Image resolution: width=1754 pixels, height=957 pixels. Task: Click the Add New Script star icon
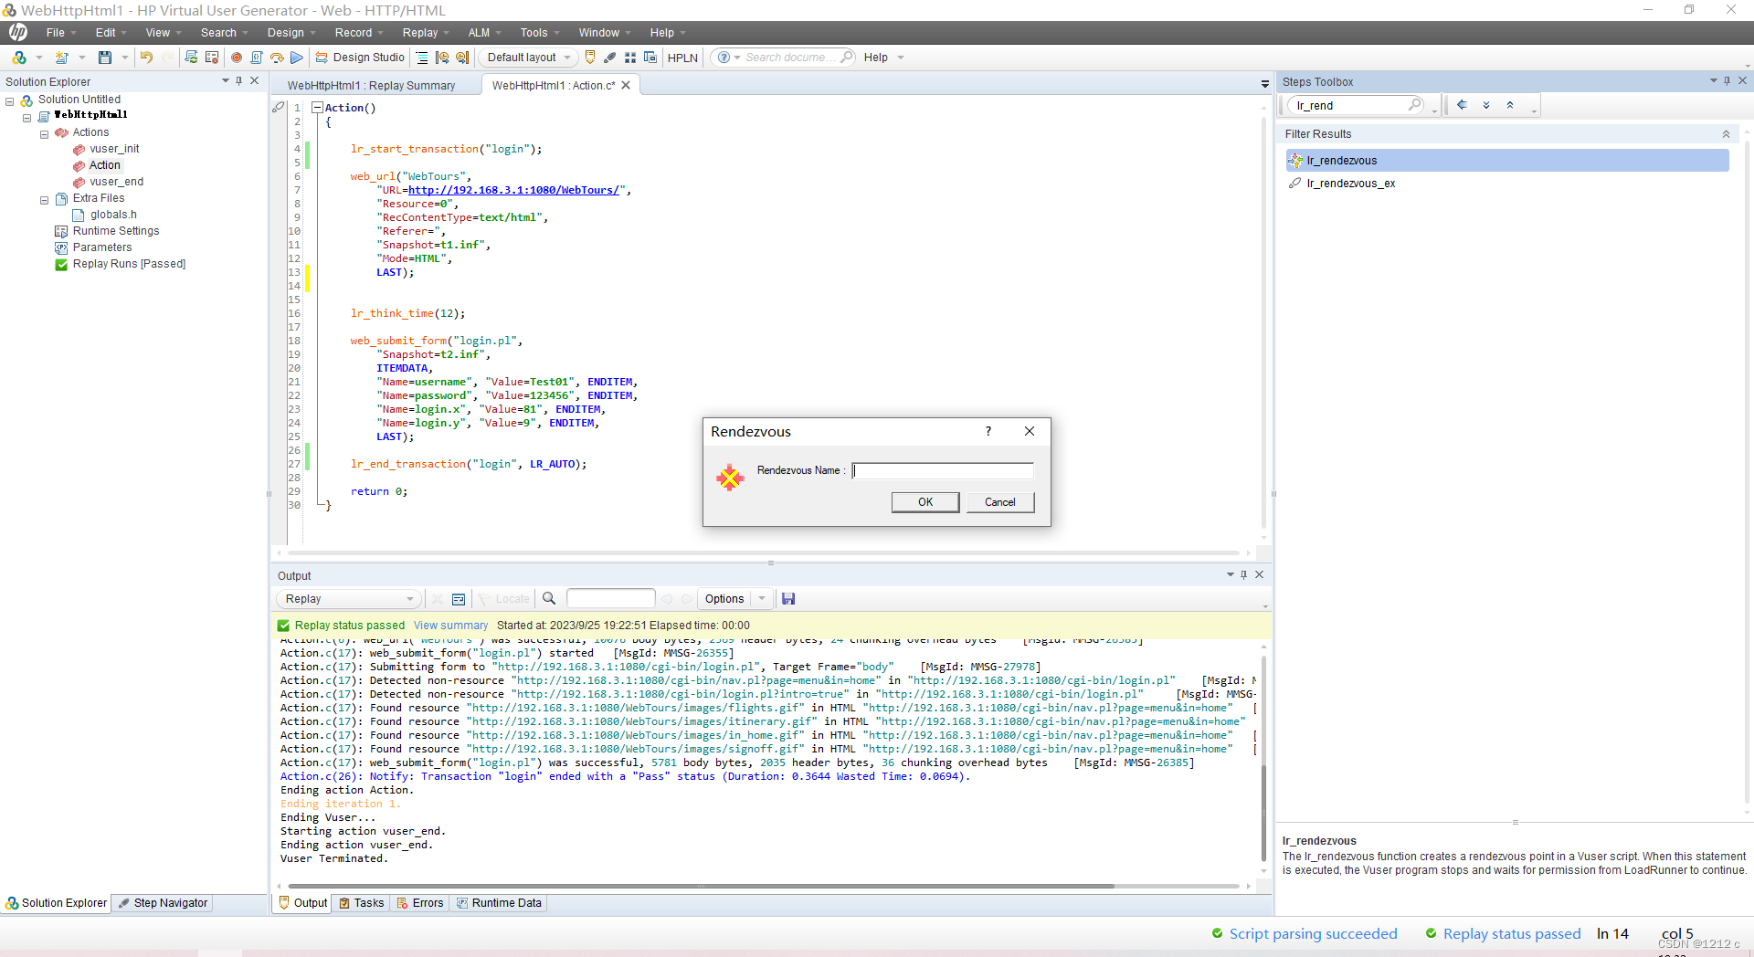62,58
